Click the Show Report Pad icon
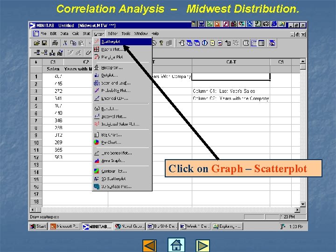336x252 pixels. pos(220,43)
